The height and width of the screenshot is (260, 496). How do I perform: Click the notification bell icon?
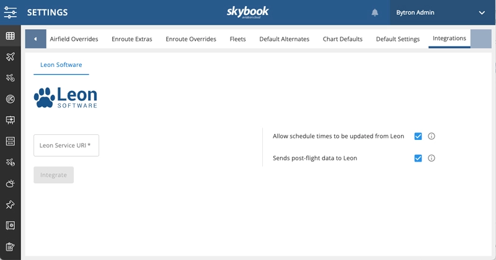375,12
